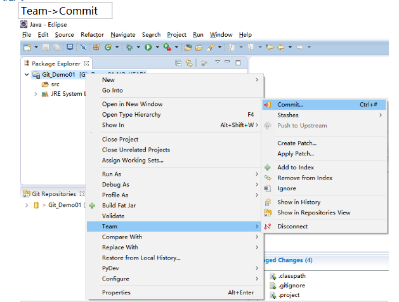Choose Show in History
399x302 pixels.
pos(324,202)
